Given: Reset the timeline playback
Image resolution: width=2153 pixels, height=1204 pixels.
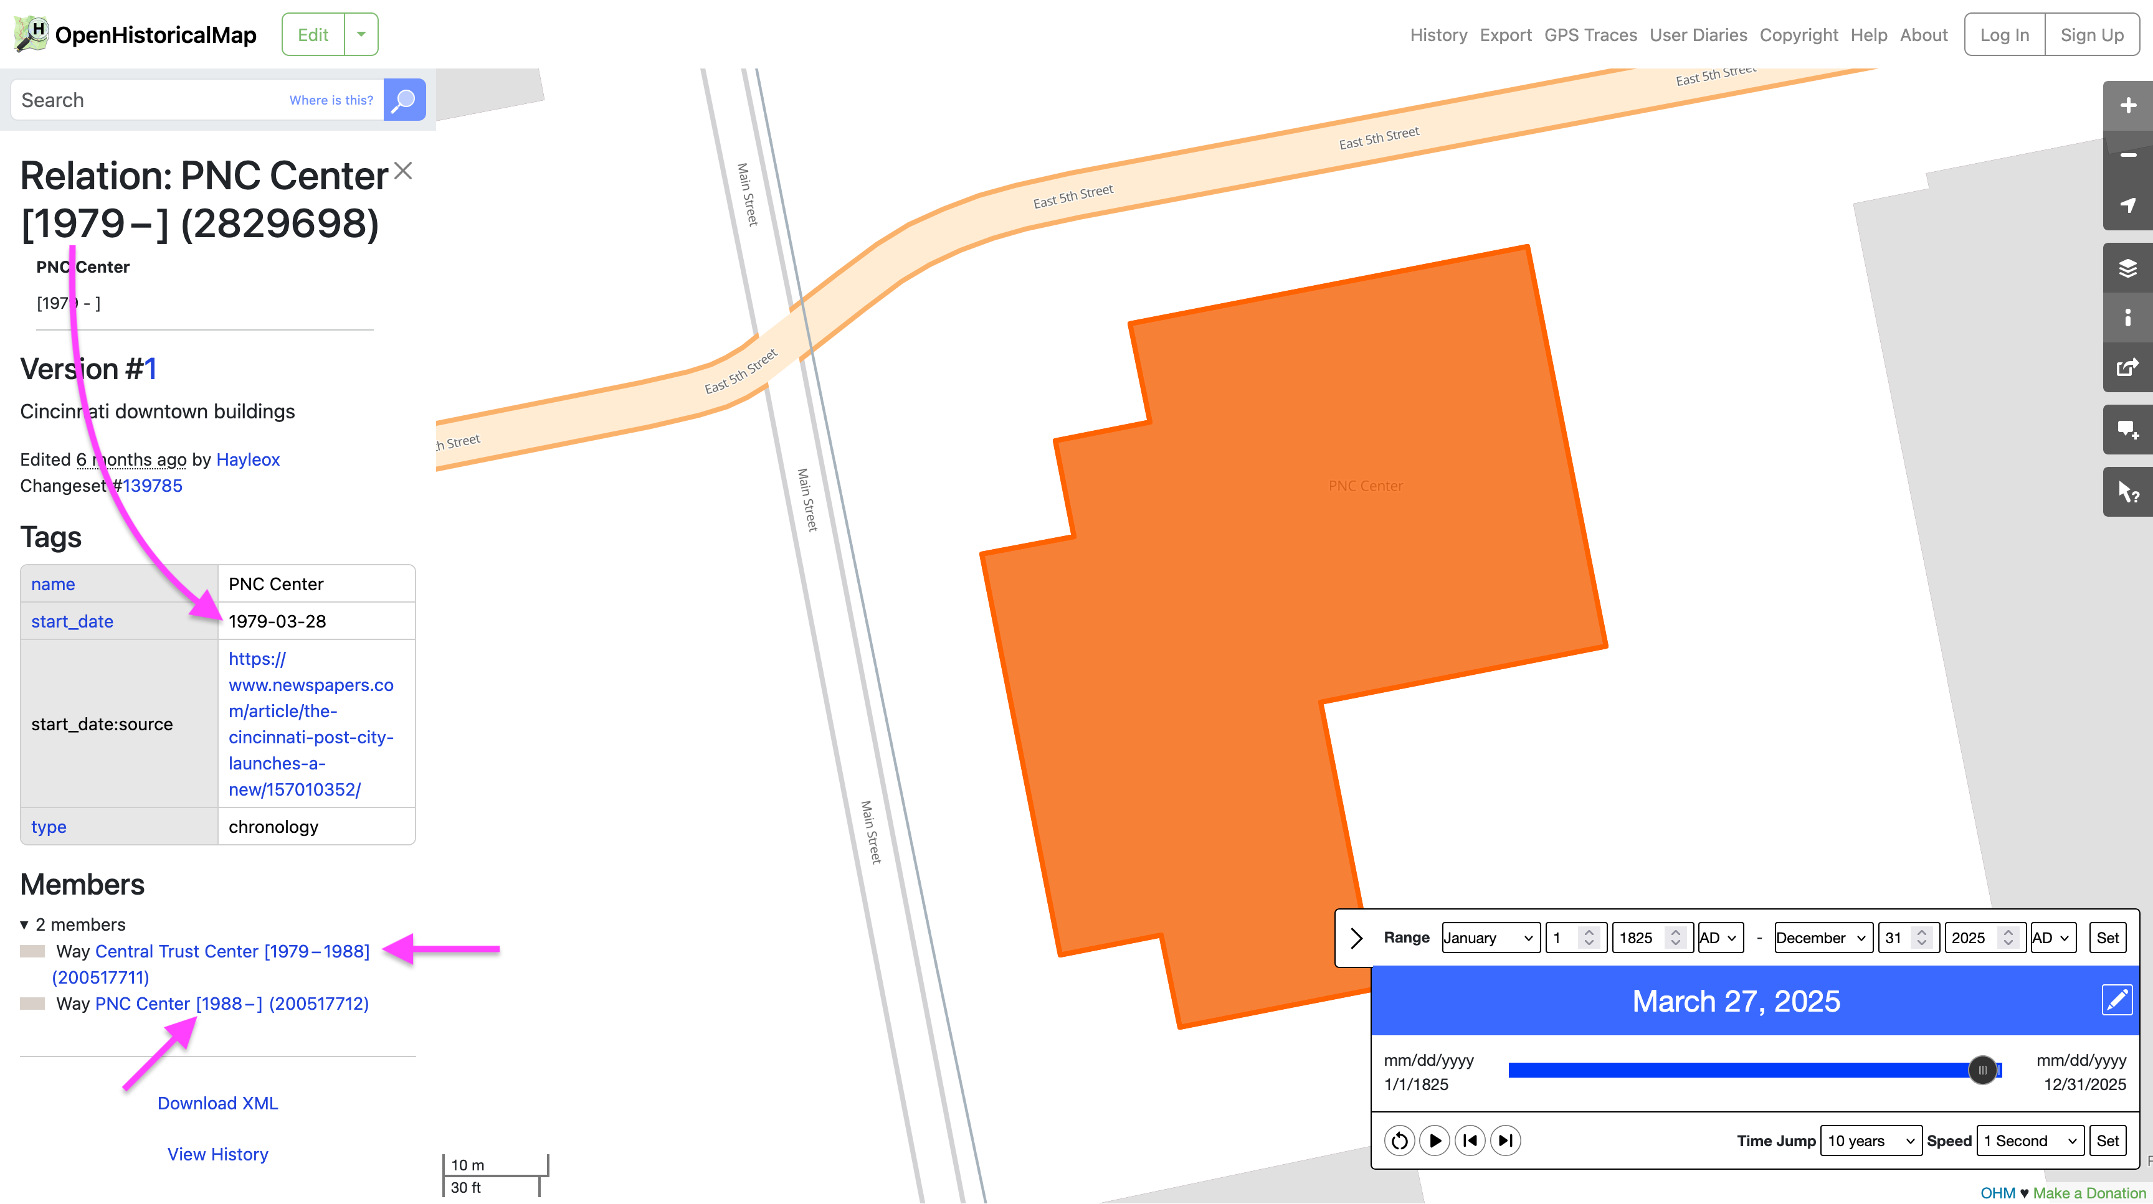Looking at the screenshot, I should pos(1399,1141).
